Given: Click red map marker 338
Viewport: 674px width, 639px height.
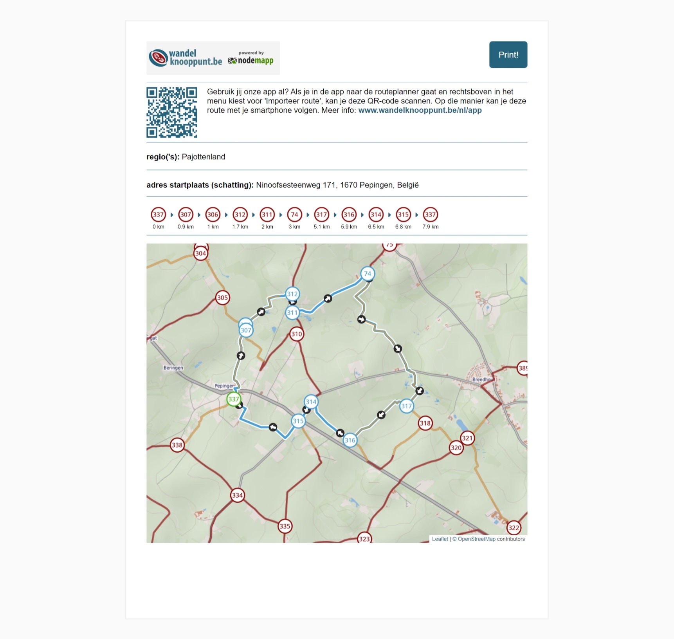Looking at the screenshot, I should click(177, 445).
